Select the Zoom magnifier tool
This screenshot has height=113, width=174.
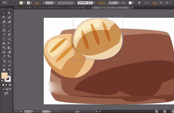click(x=9, y=70)
